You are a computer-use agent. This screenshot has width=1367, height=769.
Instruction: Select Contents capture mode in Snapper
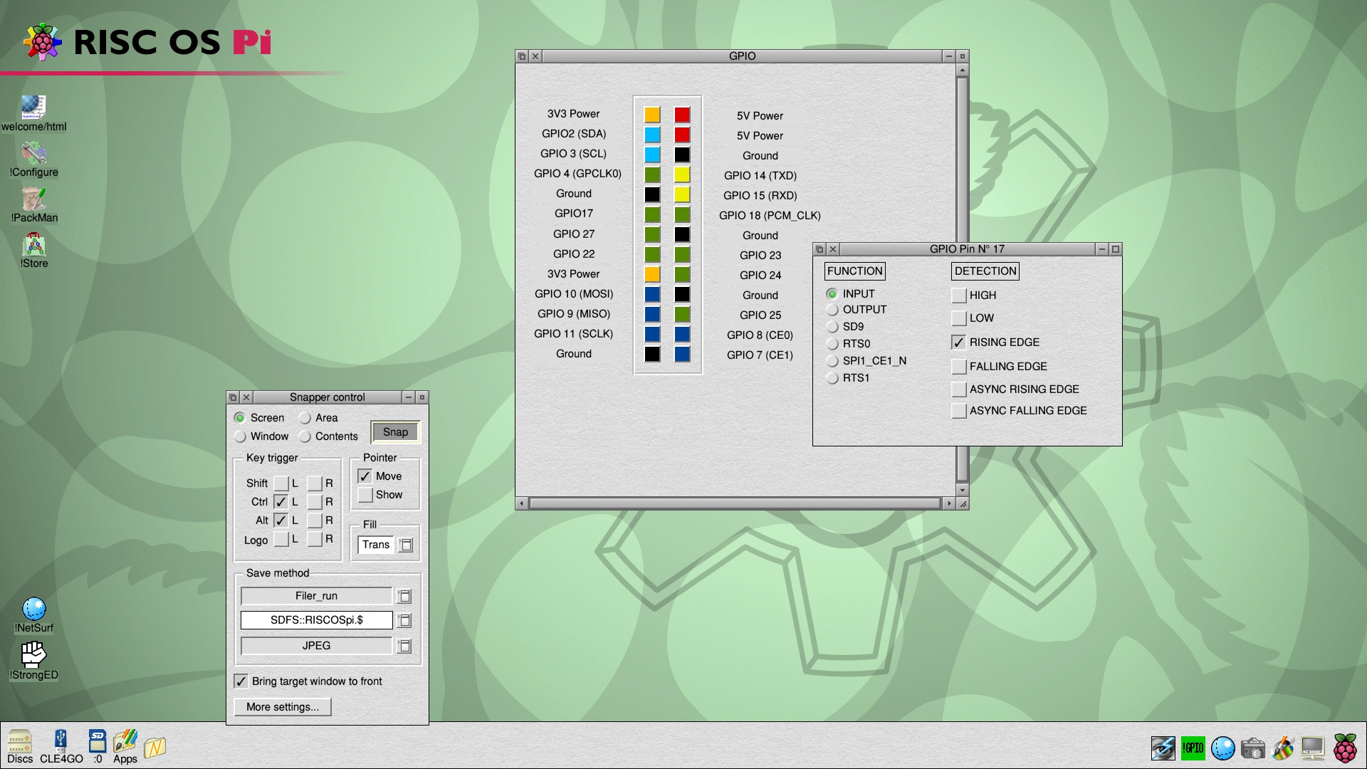tap(305, 436)
